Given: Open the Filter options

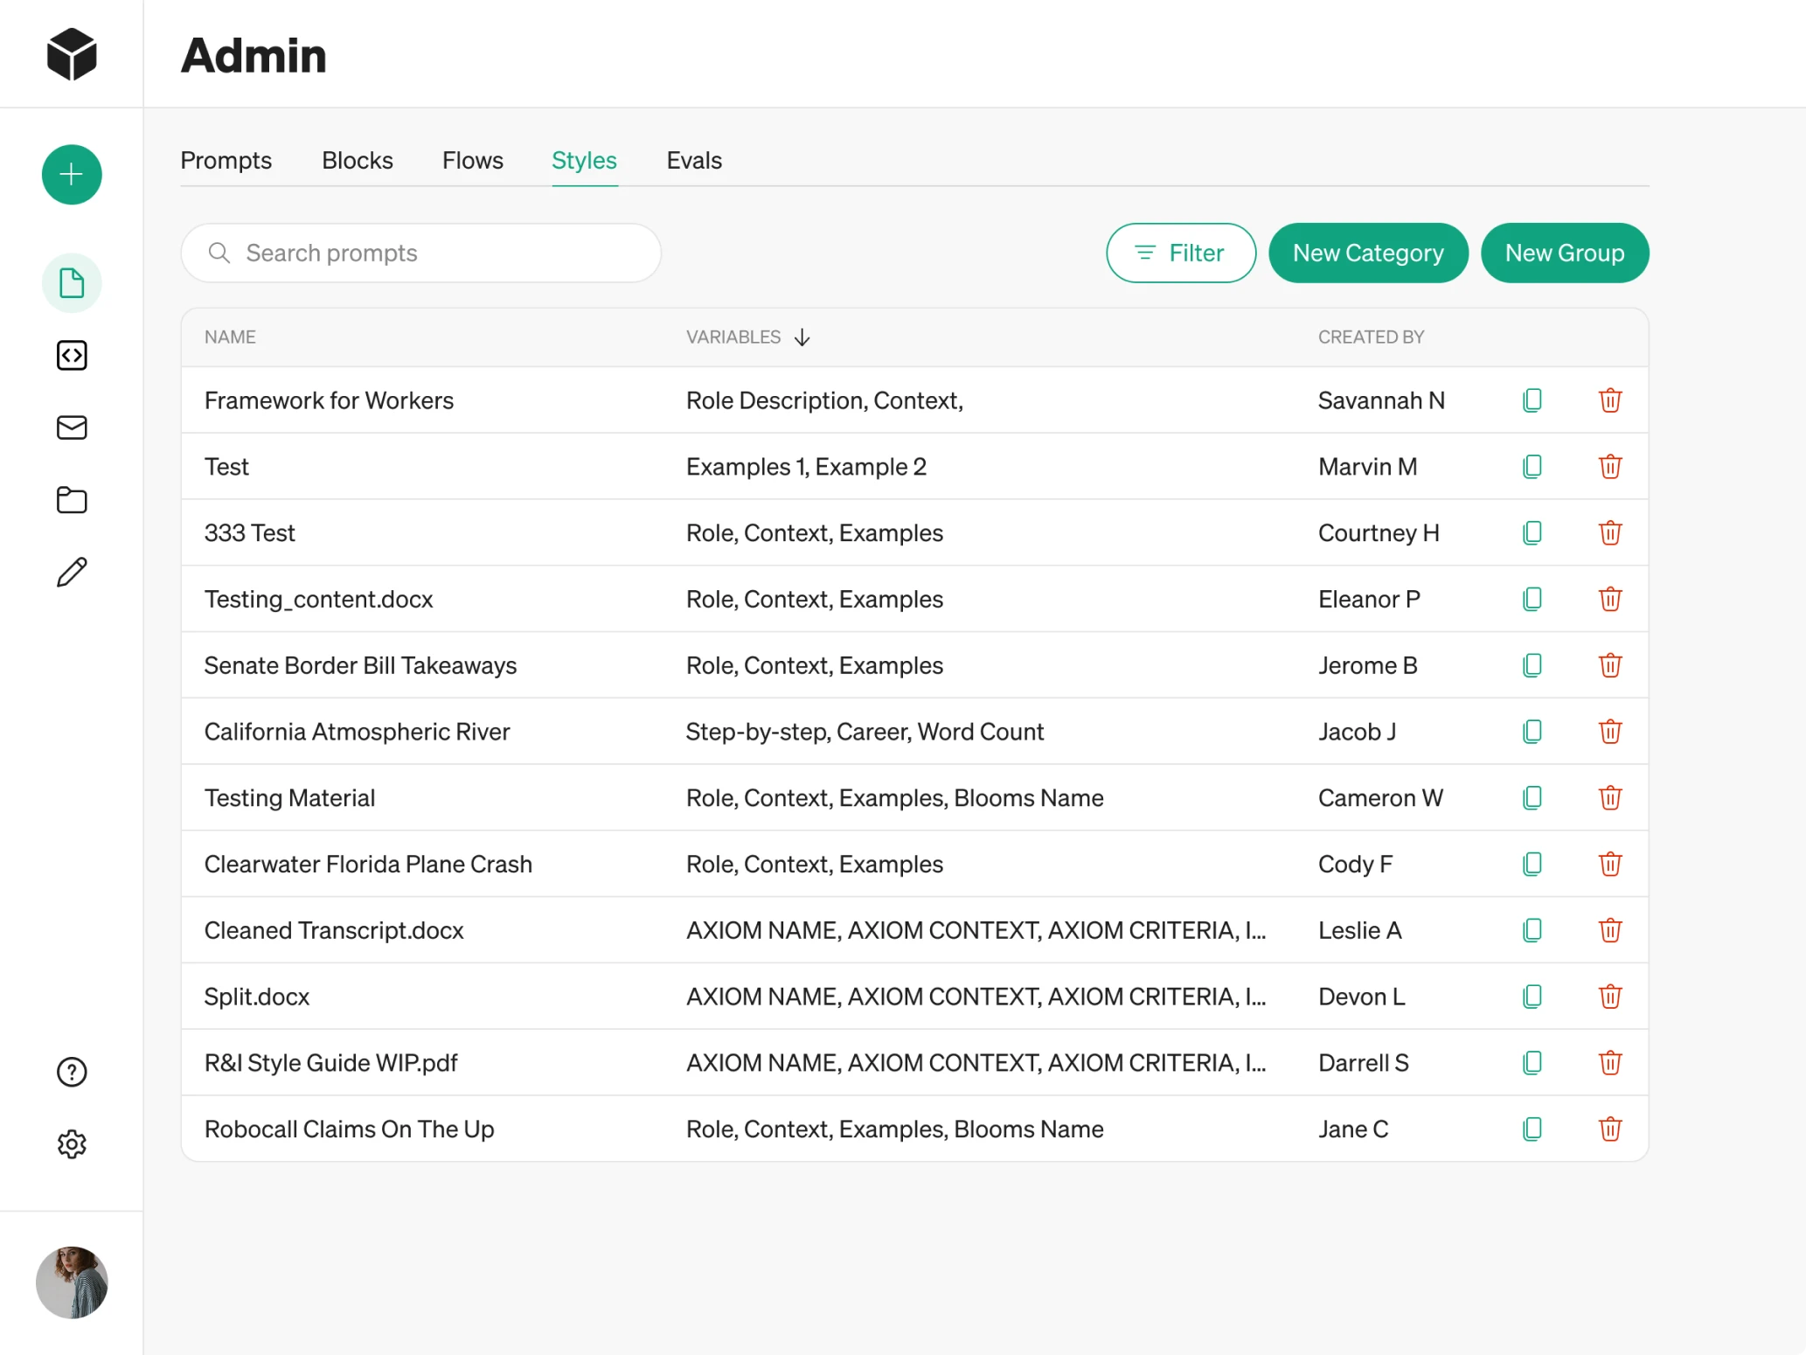Looking at the screenshot, I should pyautogui.click(x=1180, y=253).
